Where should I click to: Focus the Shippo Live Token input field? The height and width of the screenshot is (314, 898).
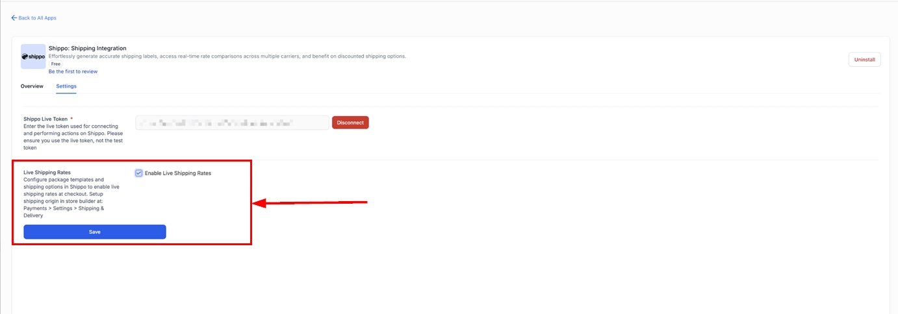click(232, 123)
